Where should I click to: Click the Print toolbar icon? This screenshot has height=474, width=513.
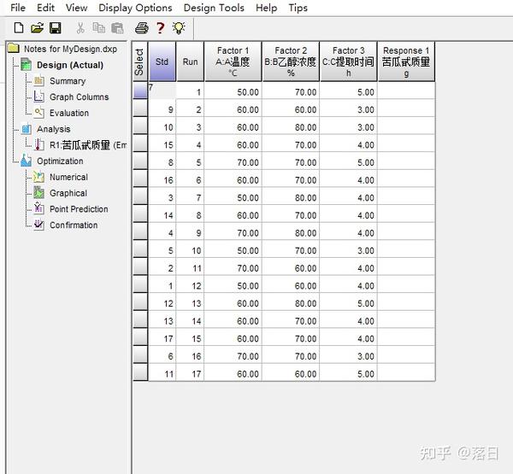[142, 28]
